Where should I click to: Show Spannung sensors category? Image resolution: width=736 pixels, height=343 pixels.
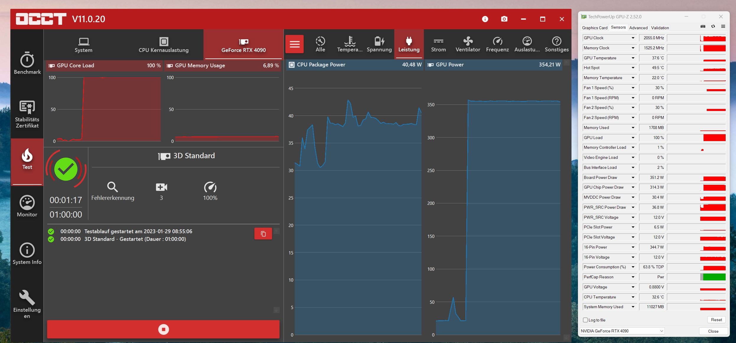(379, 44)
